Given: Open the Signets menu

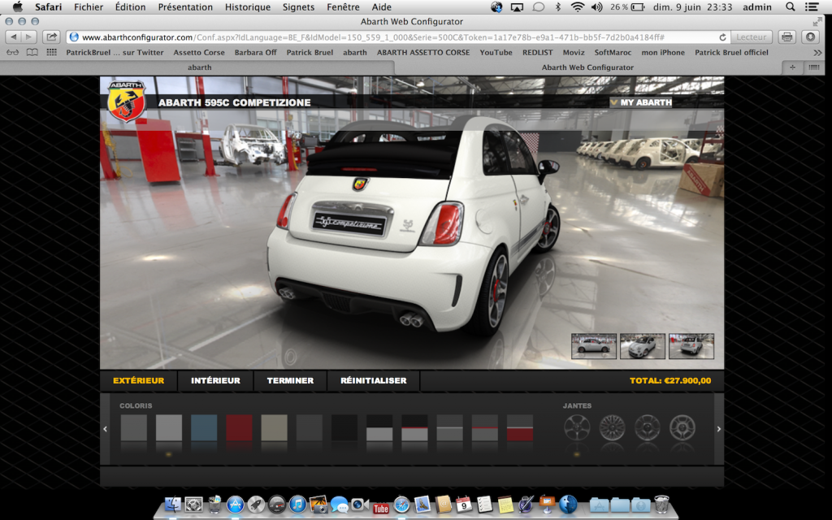Looking at the screenshot, I should point(299,6).
